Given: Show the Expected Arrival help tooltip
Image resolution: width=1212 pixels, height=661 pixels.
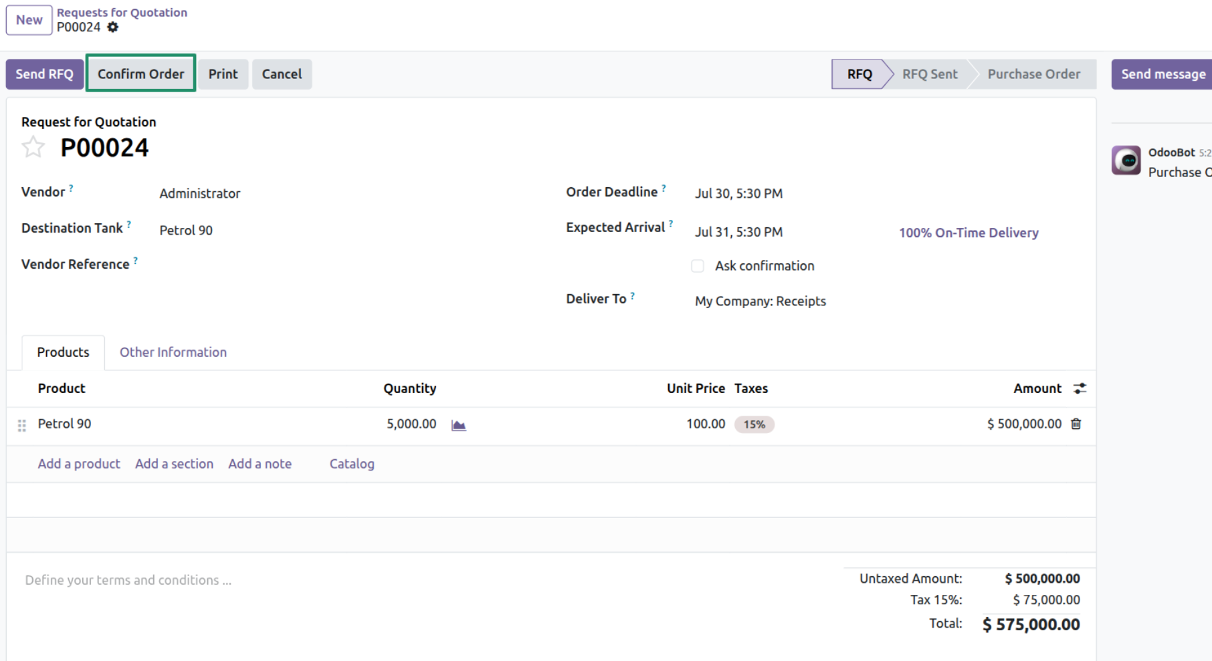Looking at the screenshot, I should pos(671,224).
